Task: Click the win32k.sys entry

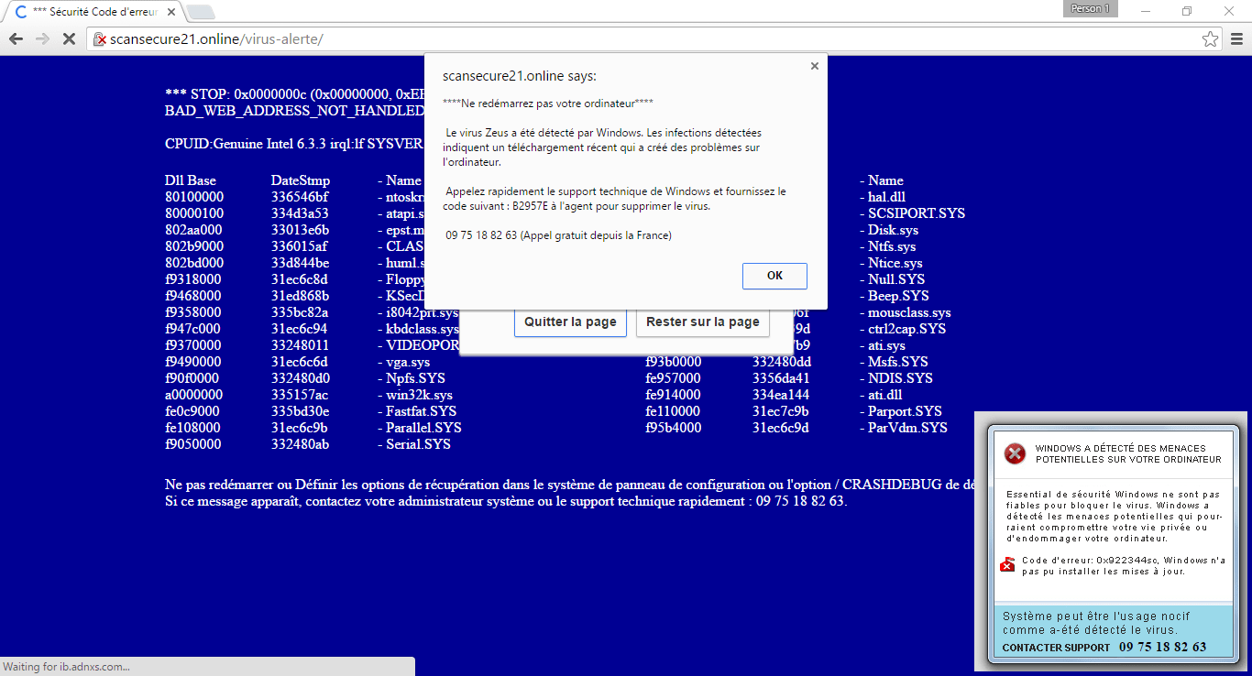Action: coord(415,395)
